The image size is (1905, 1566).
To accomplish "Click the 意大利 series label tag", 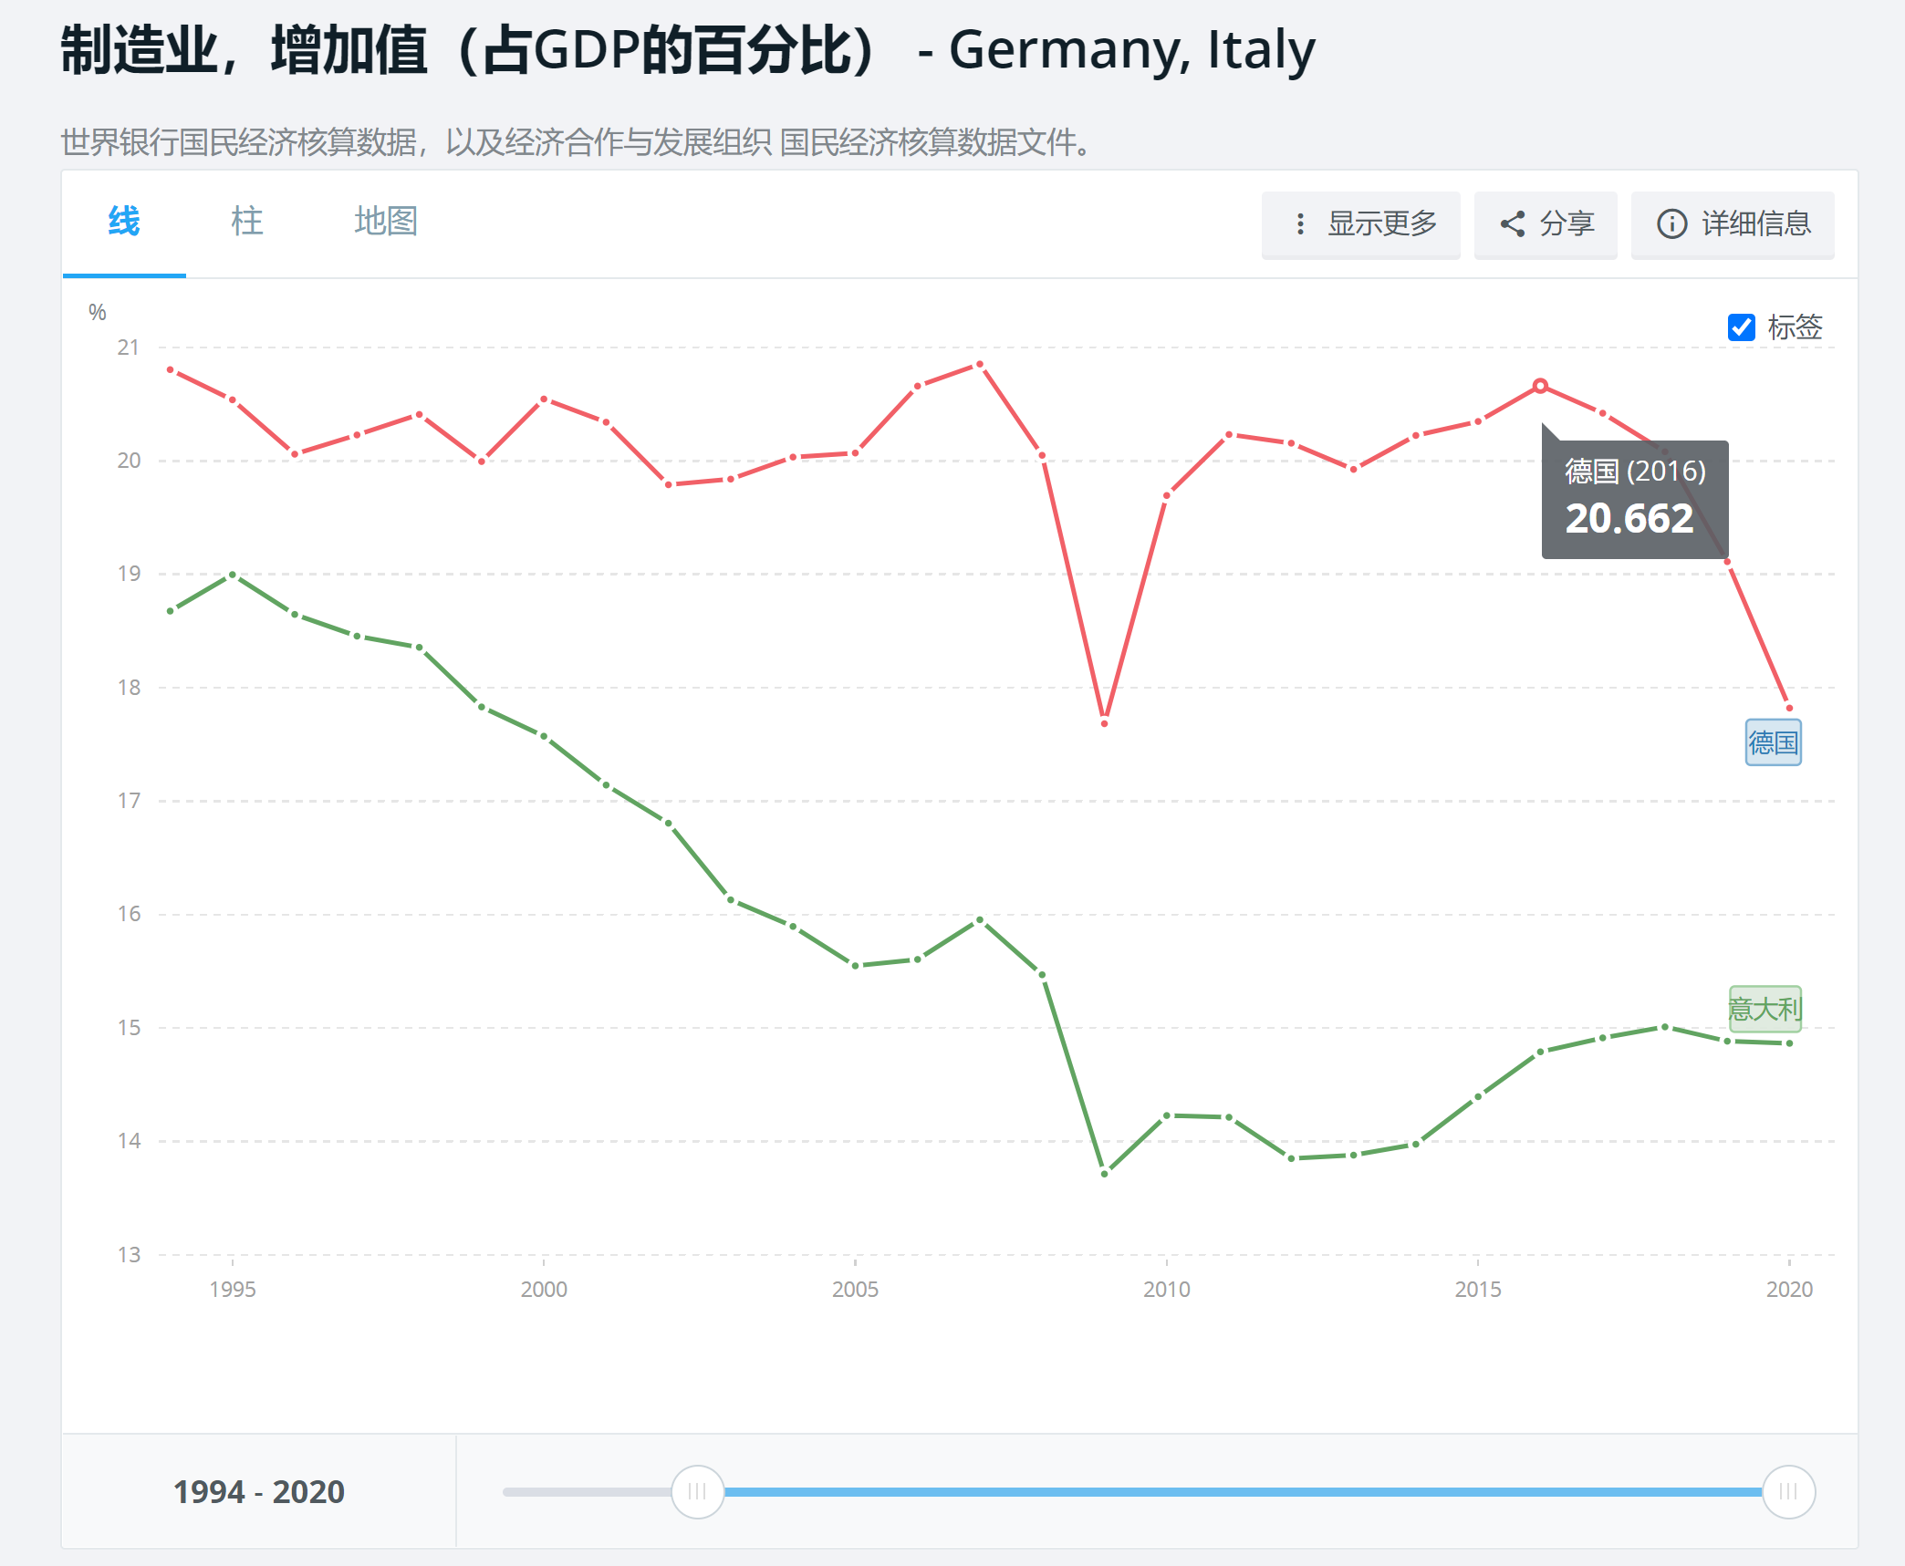I will (x=1765, y=1009).
